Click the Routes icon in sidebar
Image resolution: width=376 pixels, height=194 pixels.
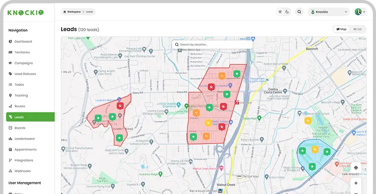[10, 106]
